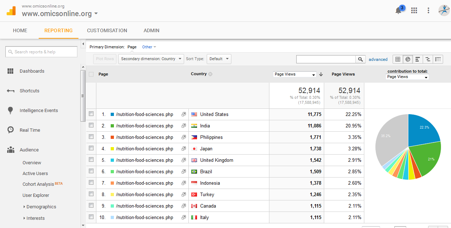Toggle sort direction arrow next to Page Views
451x228 pixels.
point(321,74)
